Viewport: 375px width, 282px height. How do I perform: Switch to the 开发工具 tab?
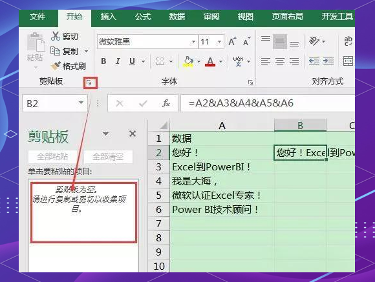point(337,17)
